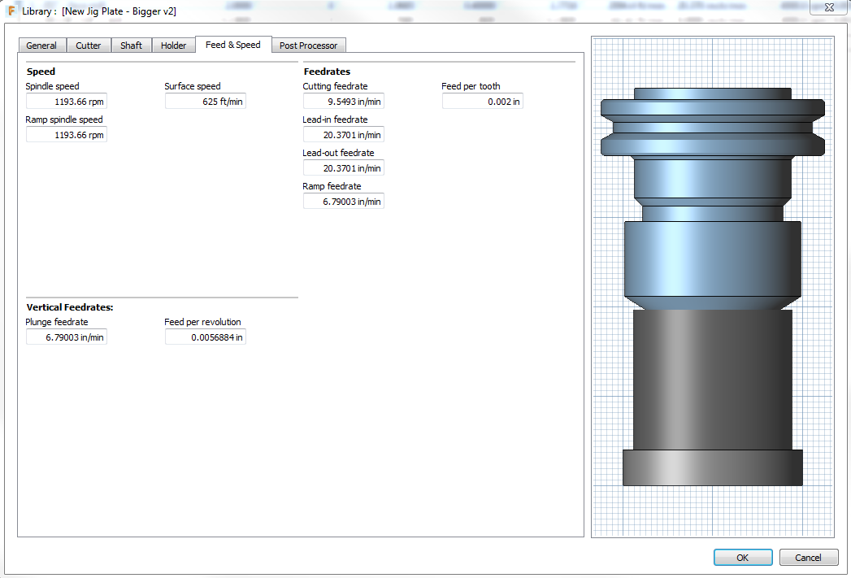The height and width of the screenshot is (578, 851).
Task: Go to the Holder tab
Action: (x=173, y=46)
